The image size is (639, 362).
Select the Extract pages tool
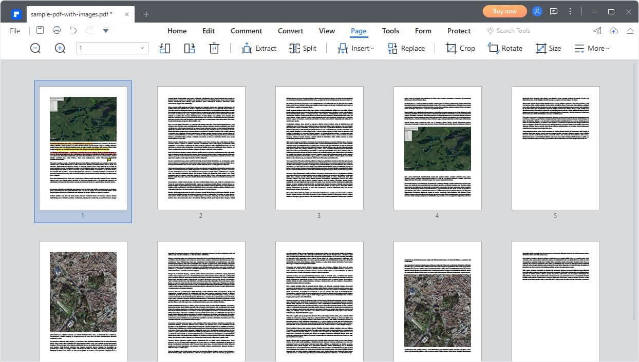259,48
